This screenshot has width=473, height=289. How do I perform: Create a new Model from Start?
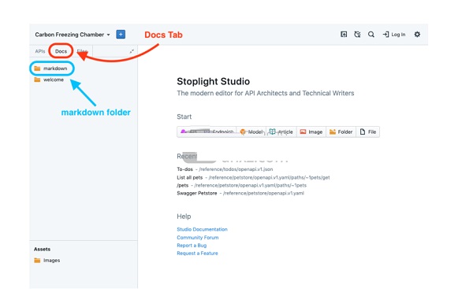(x=251, y=132)
